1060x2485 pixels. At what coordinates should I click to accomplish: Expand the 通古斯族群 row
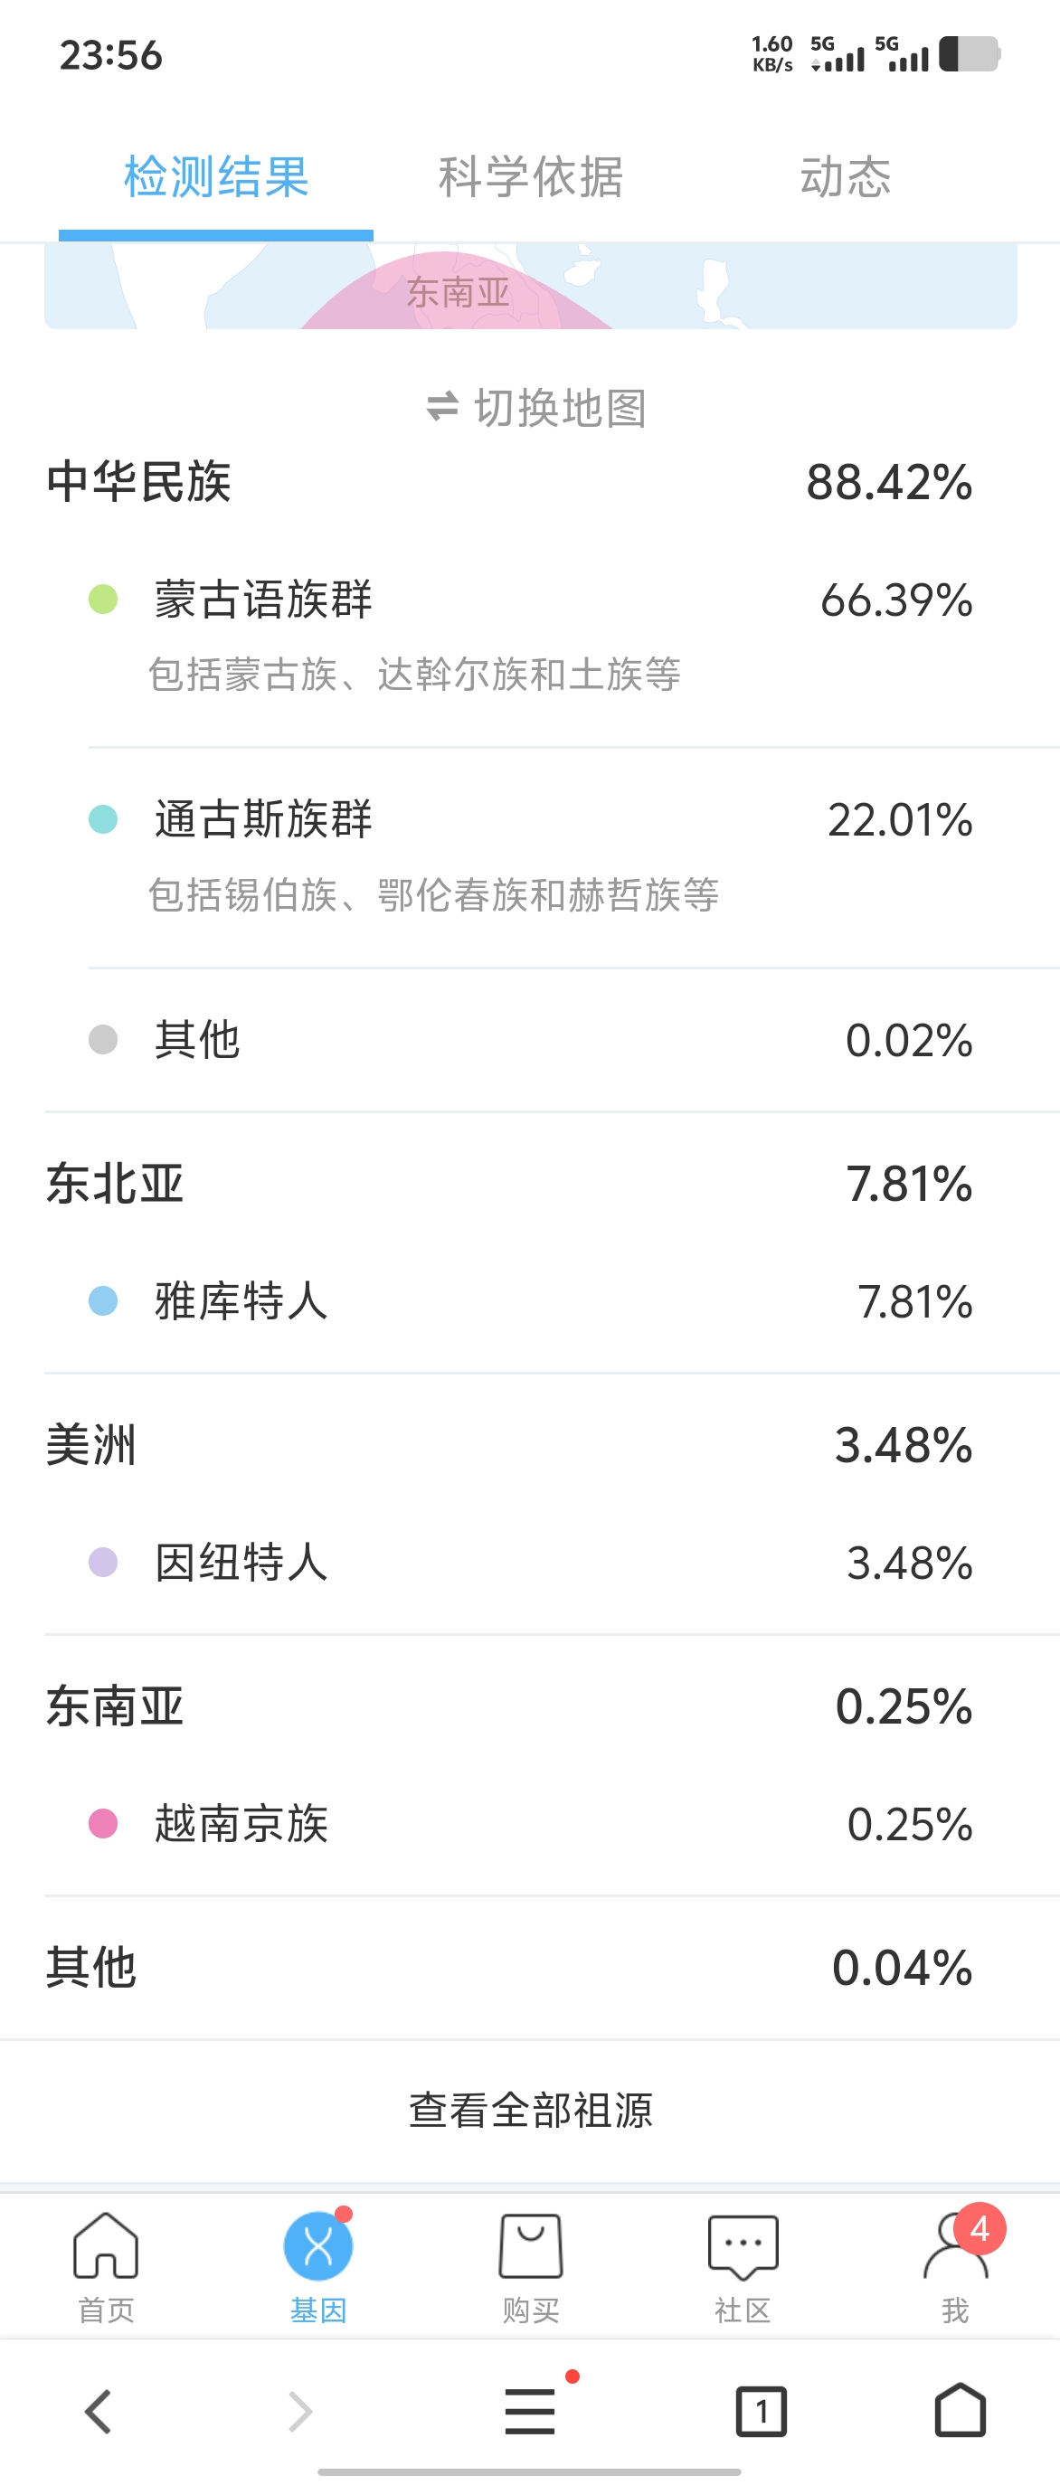pyautogui.click(x=531, y=855)
